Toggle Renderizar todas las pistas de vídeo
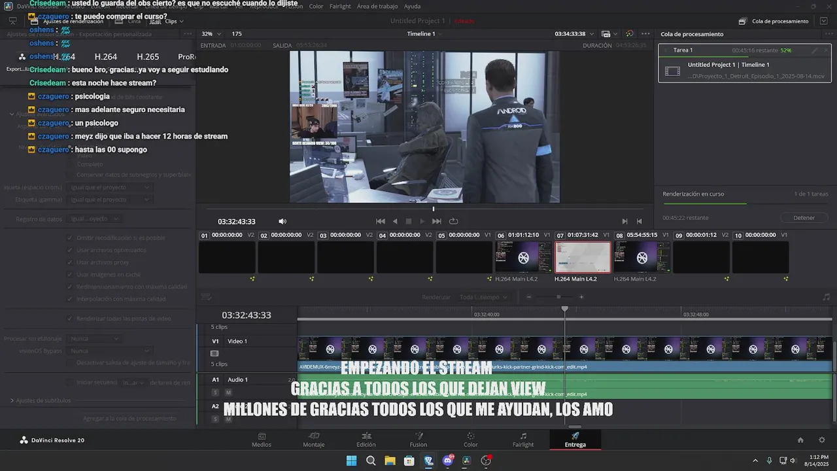This screenshot has height=471, width=837. 70,319
